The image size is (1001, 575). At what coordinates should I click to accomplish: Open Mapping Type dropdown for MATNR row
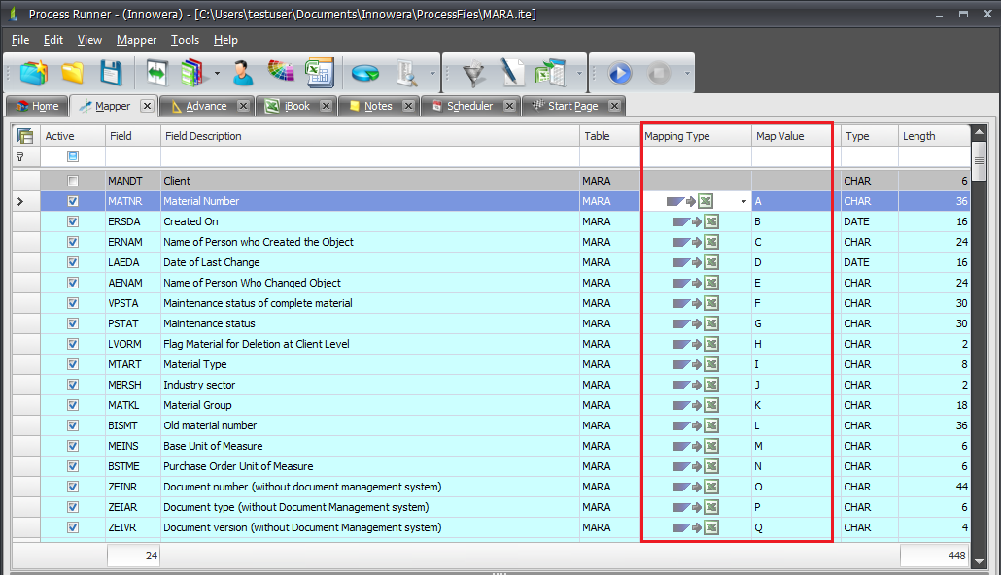point(743,202)
